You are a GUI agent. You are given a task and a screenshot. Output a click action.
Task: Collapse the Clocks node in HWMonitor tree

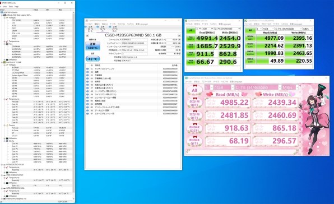[x=4, y=141]
